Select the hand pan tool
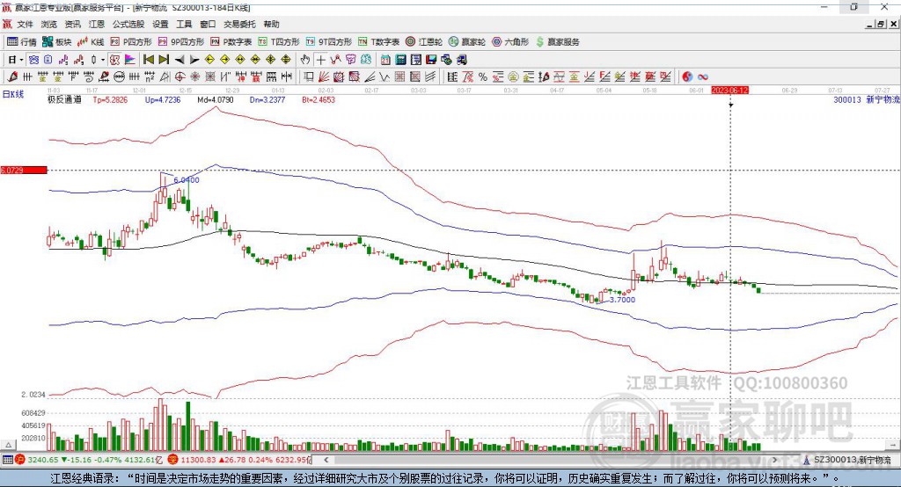This screenshot has width=901, height=487. 305,60
